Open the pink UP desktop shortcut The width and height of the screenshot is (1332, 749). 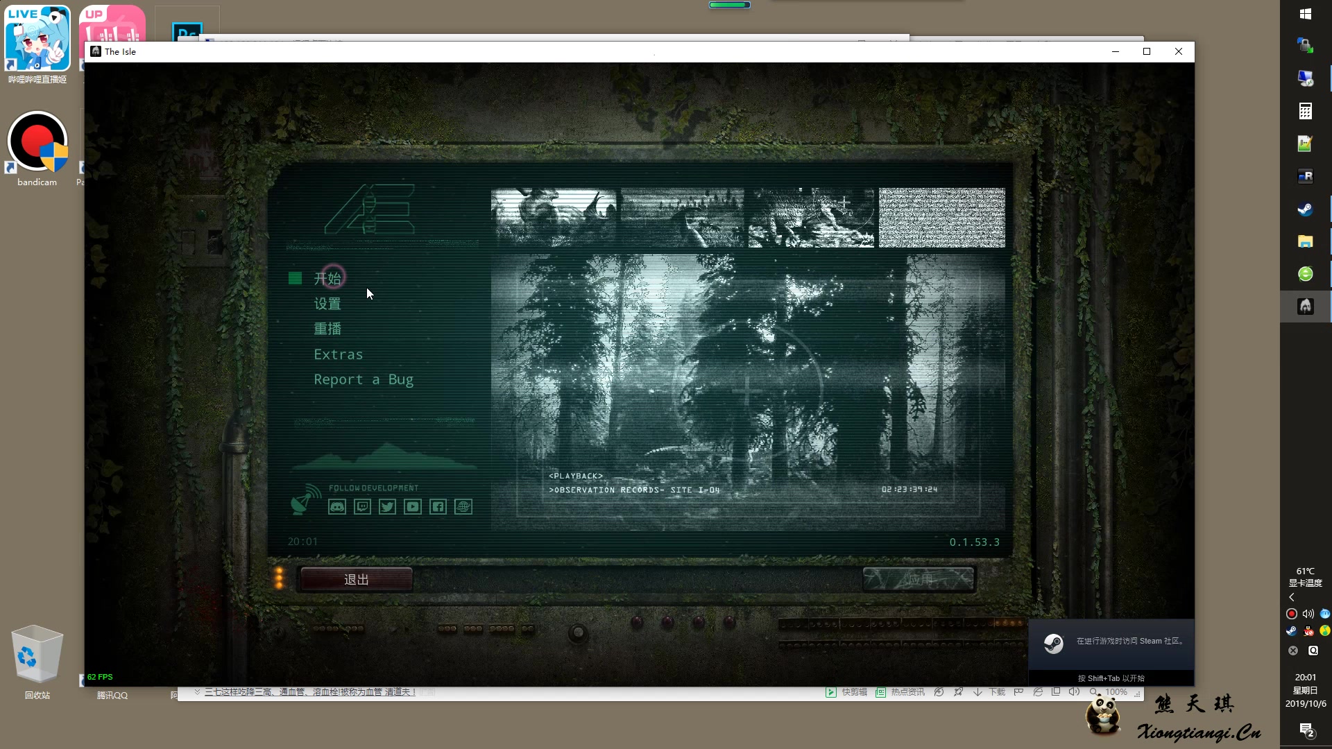tap(112, 24)
